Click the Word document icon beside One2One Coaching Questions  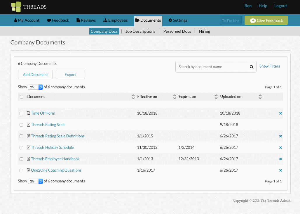click(x=29, y=170)
